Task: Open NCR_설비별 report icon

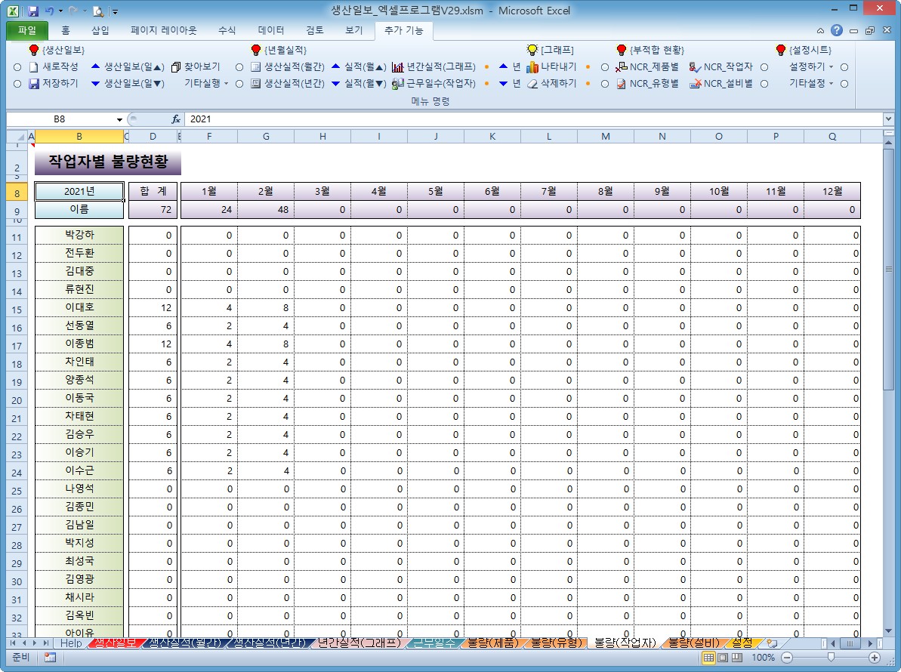Action: point(696,84)
